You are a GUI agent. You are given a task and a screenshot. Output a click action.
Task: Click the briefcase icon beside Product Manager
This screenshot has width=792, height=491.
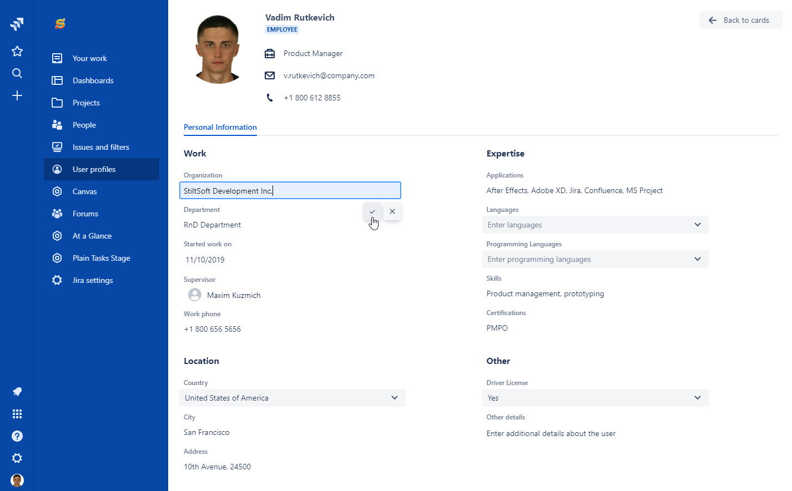click(x=270, y=53)
